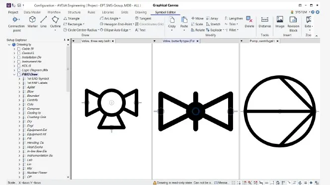The height and width of the screenshot is (185, 330).
Task: Select the Connection point tool
Action: click(16, 24)
